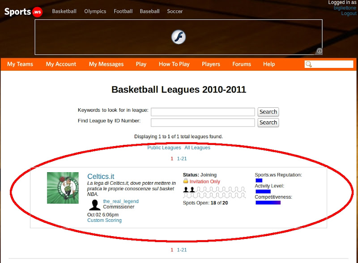Open the Celtics league logo thumbnail
The height and width of the screenshot is (263, 358).
[63, 188]
